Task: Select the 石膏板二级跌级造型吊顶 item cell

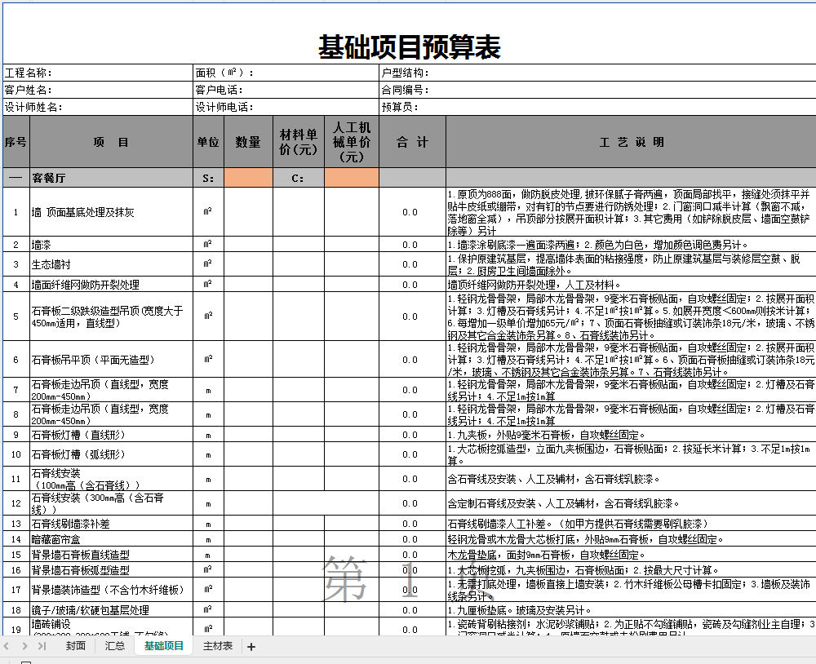Action: click(x=111, y=317)
